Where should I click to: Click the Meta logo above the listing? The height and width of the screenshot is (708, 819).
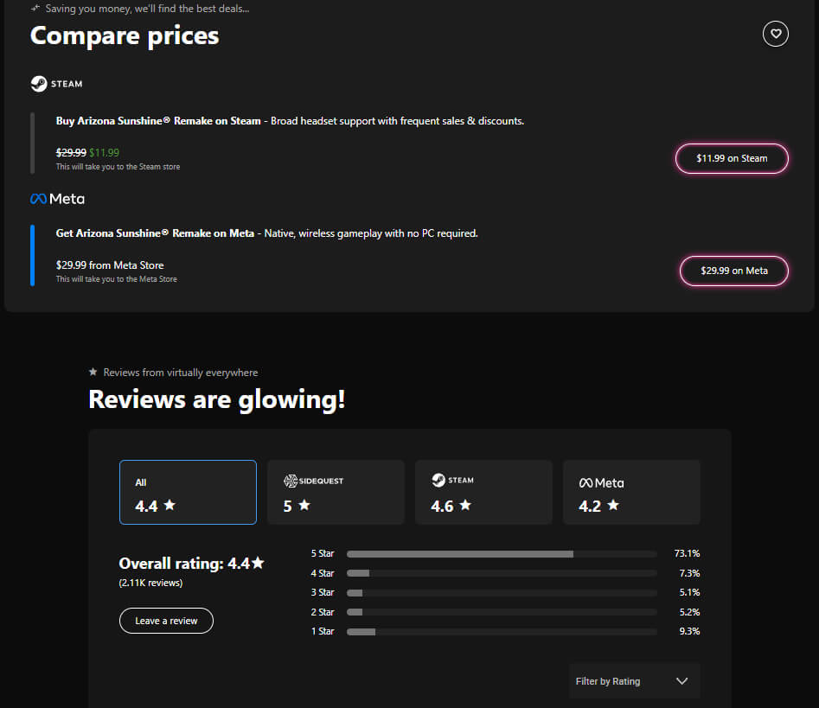(x=57, y=199)
